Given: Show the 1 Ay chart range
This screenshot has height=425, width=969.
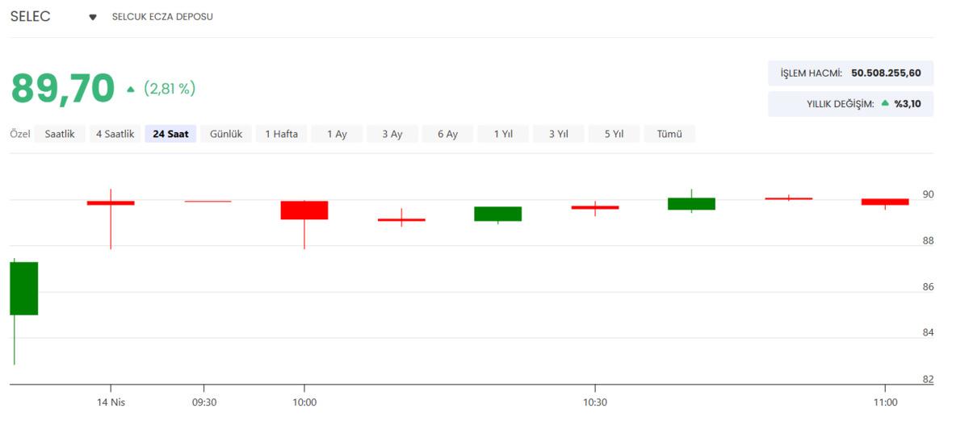Looking at the screenshot, I should click(337, 134).
